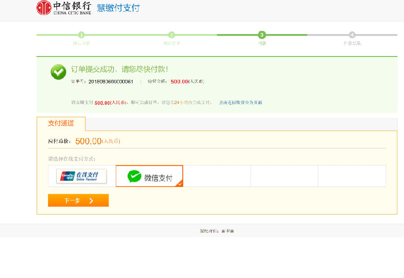Click the grey step 4 result circle
This screenshot has width=404, height=278.
coord(352,35)
